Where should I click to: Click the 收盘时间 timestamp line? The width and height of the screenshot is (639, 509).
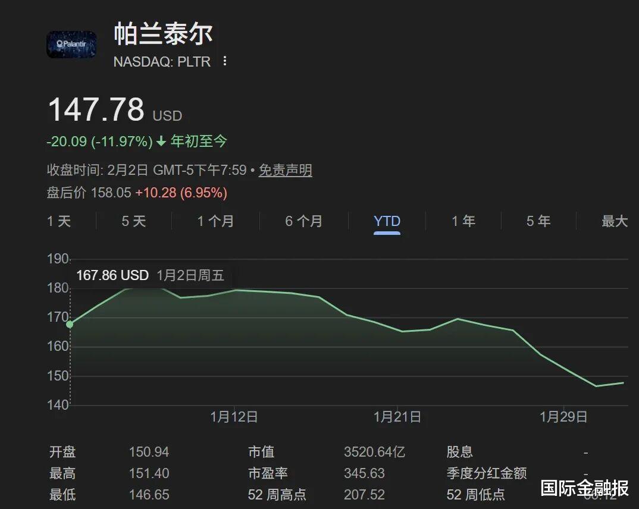(147, 170)
